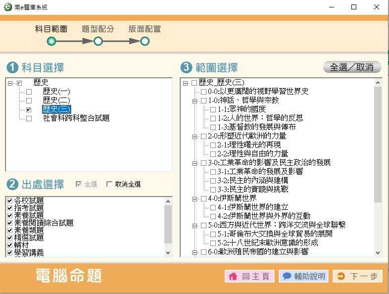Uncheck the 歷史(三) checkbox
389x294 pixels.
[29, 110]
